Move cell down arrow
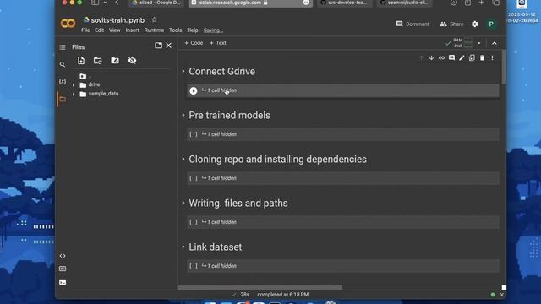The width and height of the screenshot is (541, 304). [x=431, y=58]
